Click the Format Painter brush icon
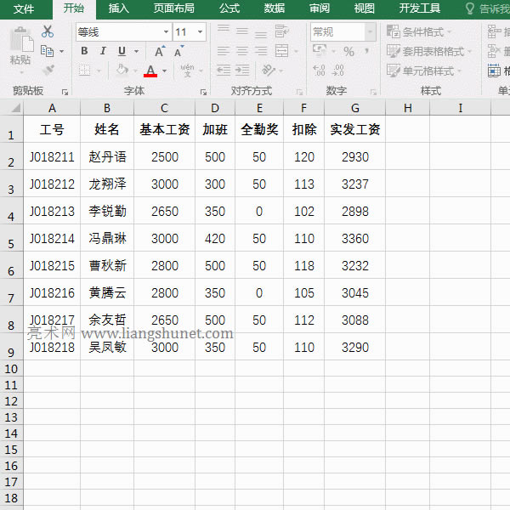 click(47, 71)
